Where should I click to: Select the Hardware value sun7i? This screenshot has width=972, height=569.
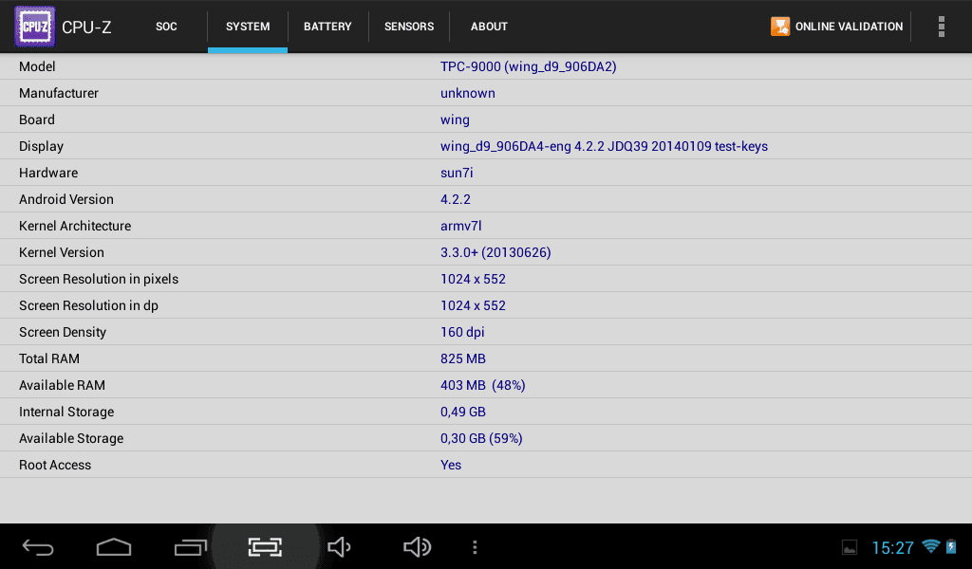pos(457,174)
